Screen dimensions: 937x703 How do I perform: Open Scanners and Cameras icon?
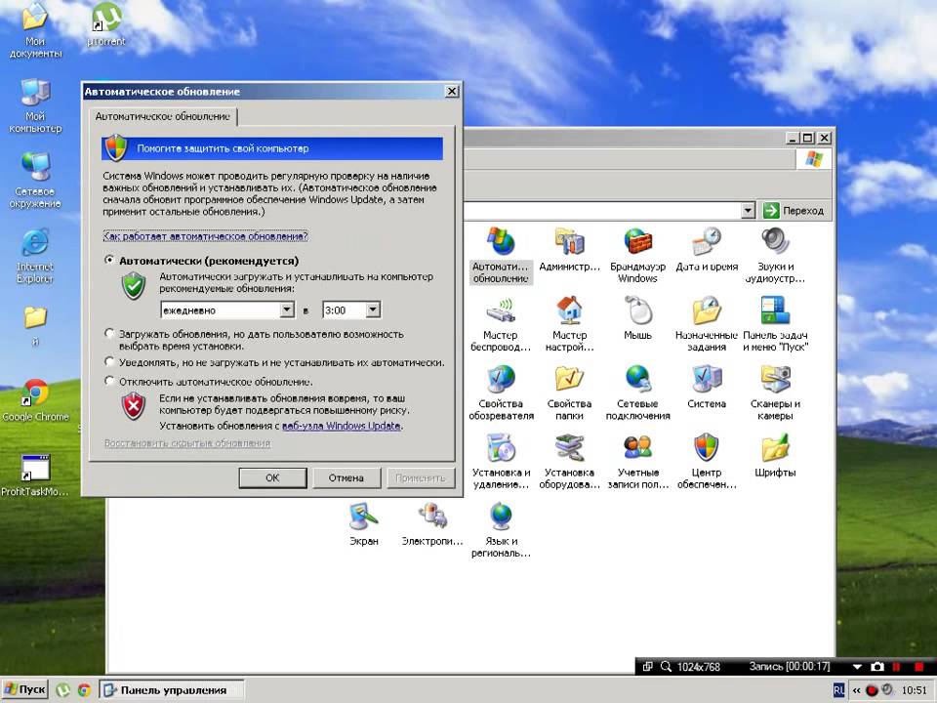coord(775,393)
